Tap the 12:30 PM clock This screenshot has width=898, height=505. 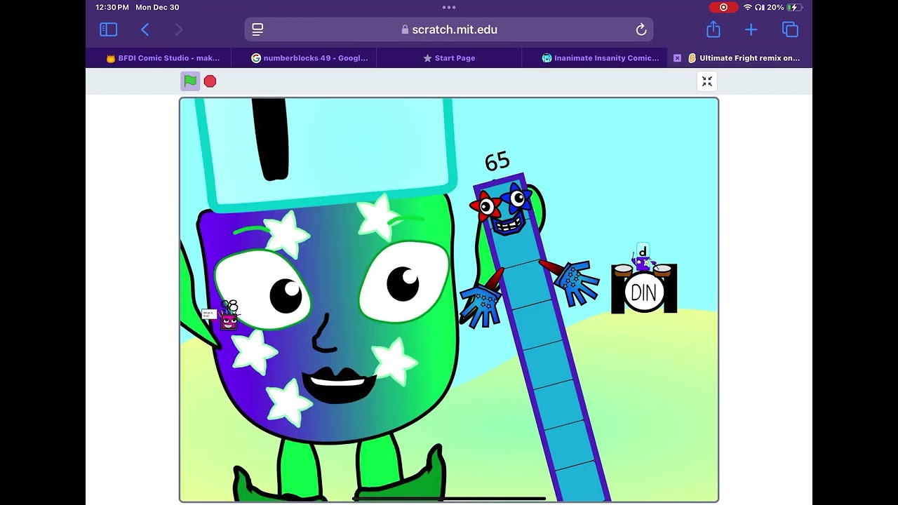click(112, 7)
